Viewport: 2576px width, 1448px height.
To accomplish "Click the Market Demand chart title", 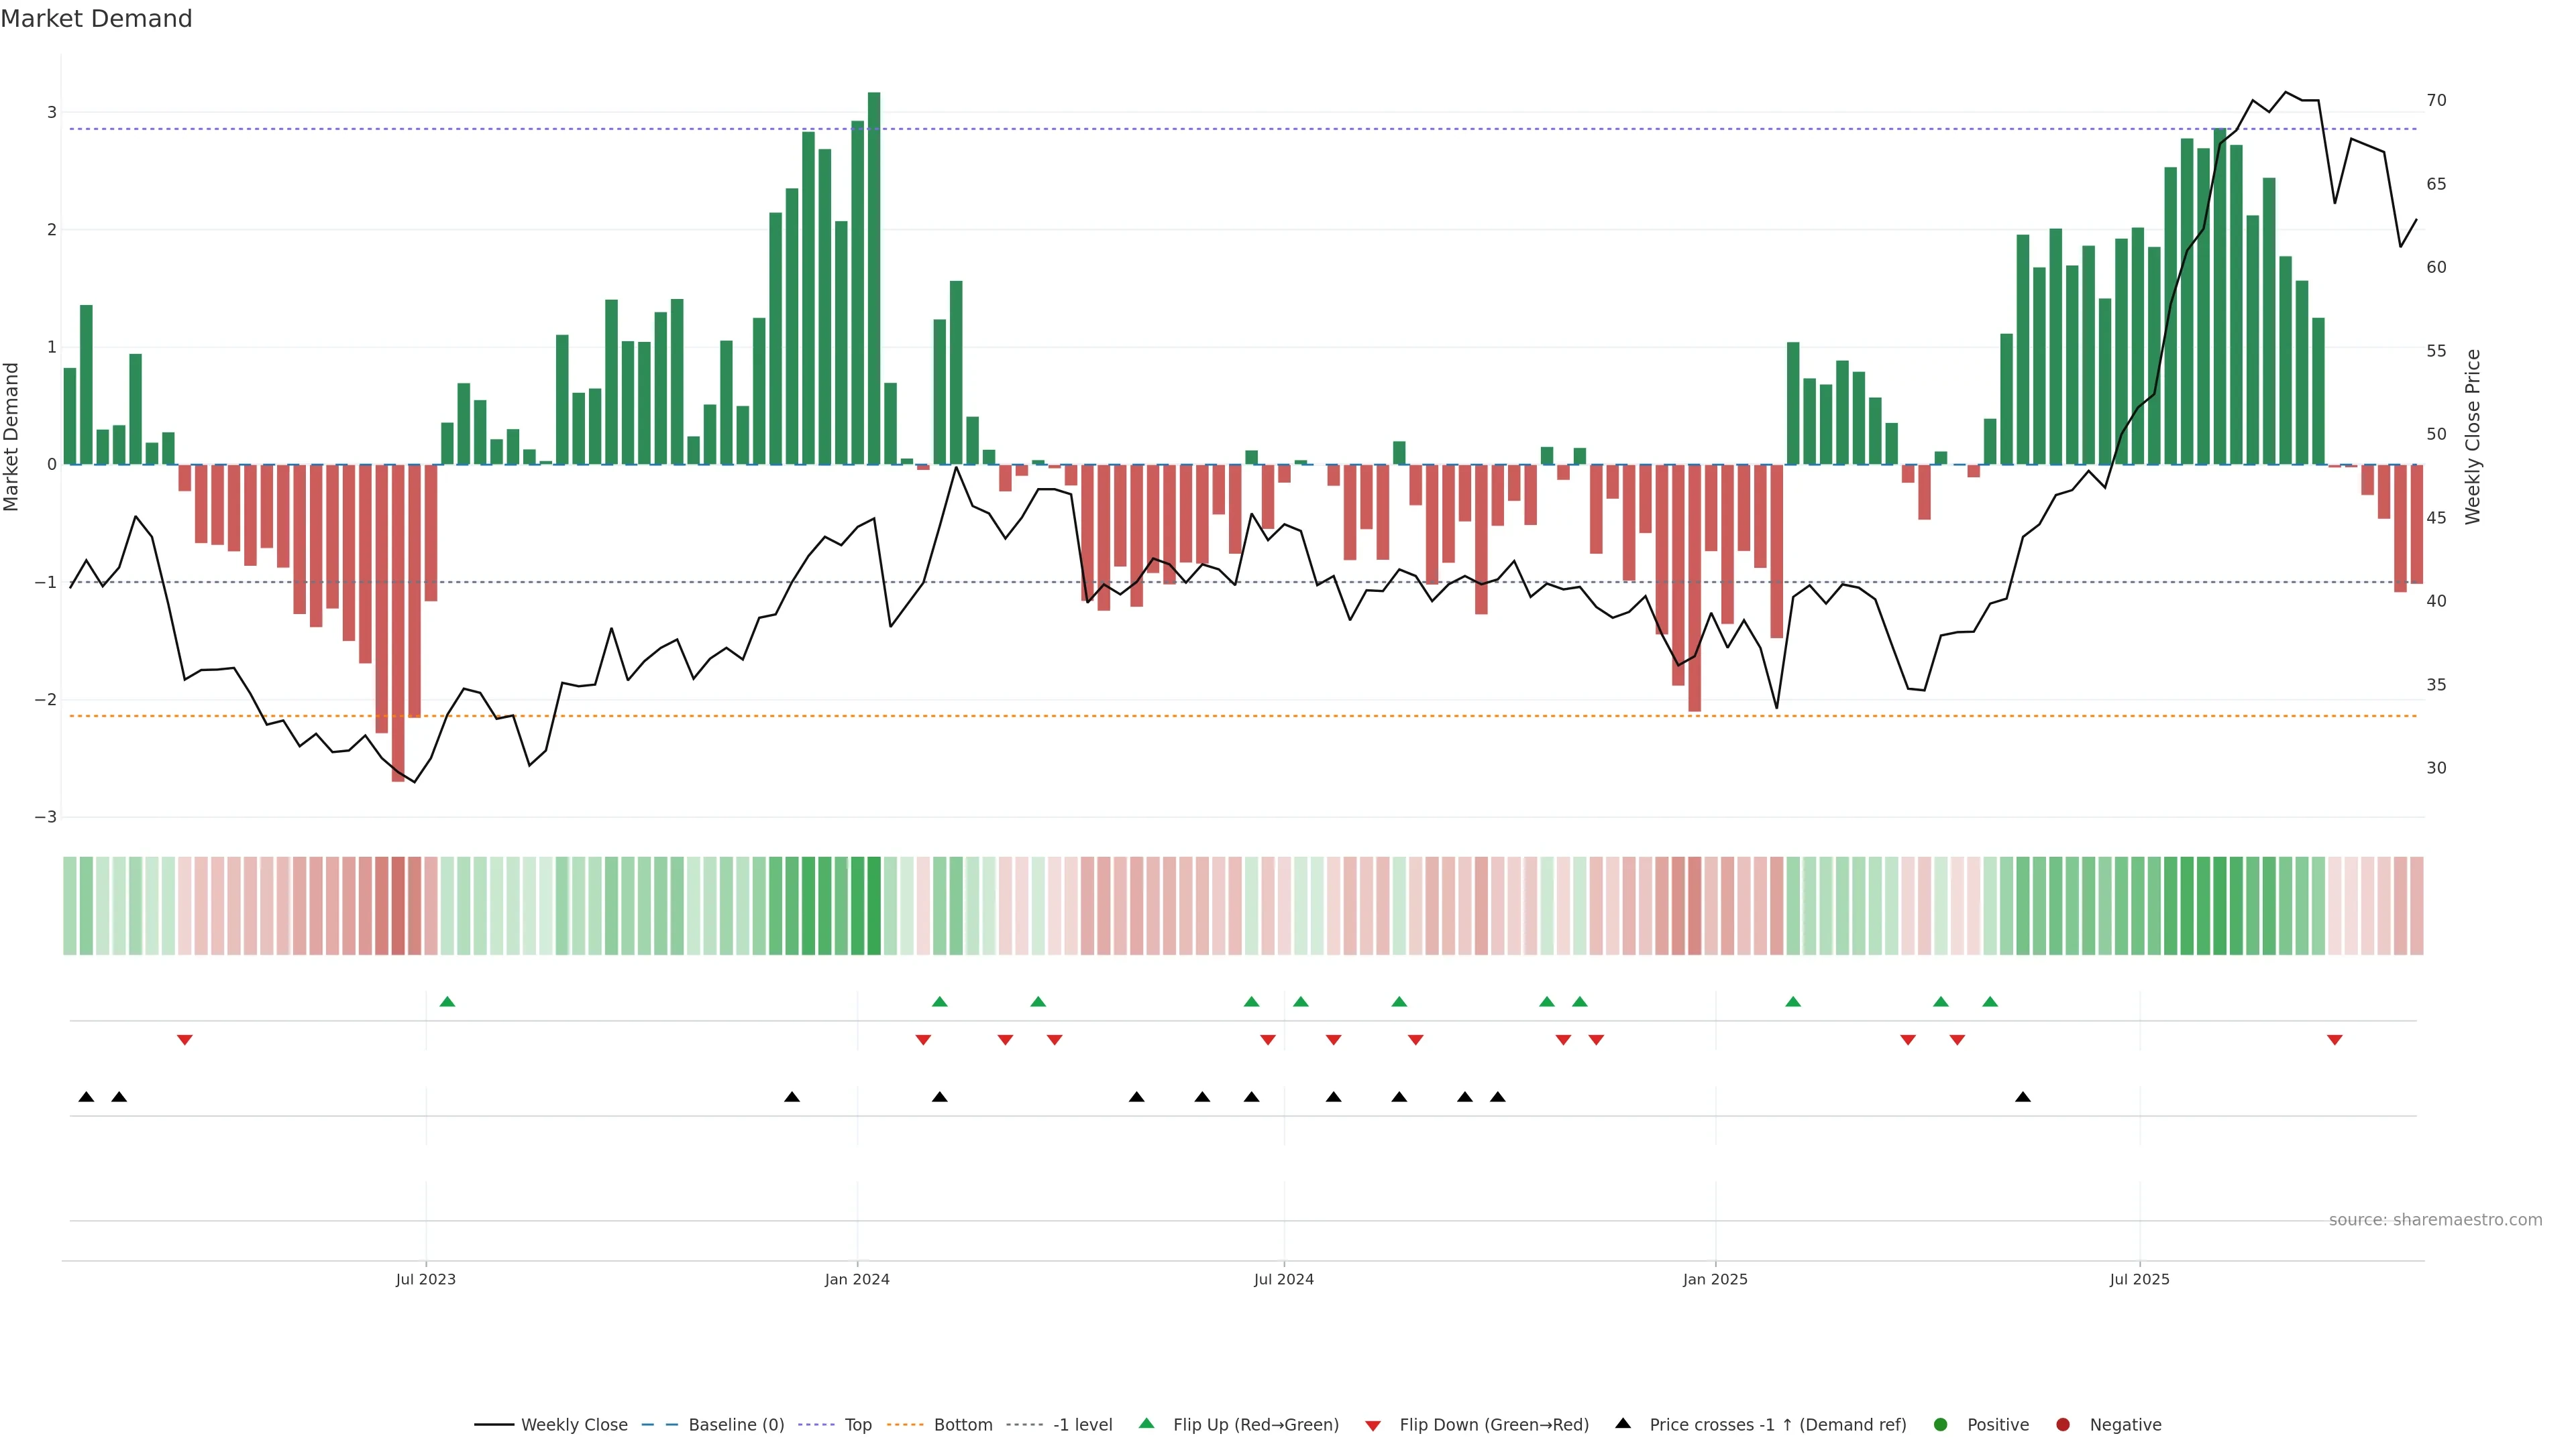I will 97,19.
